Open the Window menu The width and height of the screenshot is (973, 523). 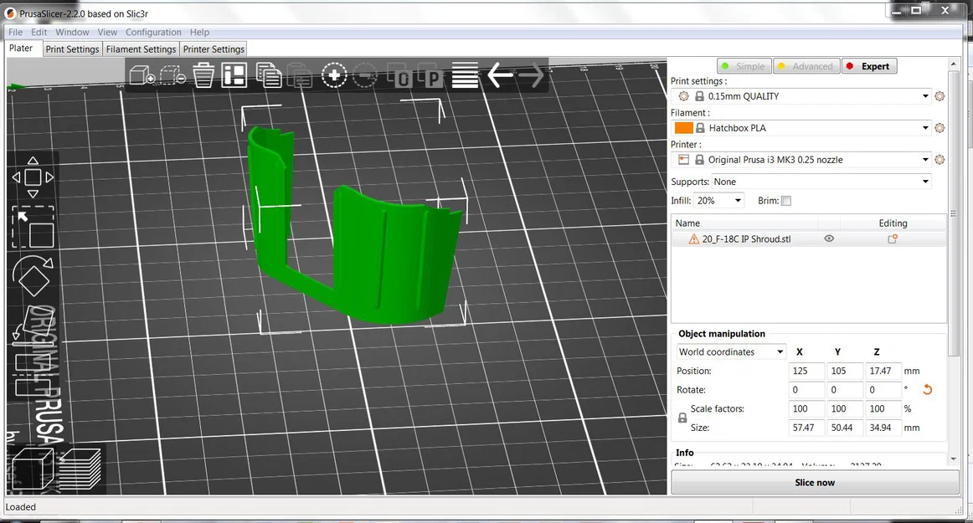[x=72, y=33]
